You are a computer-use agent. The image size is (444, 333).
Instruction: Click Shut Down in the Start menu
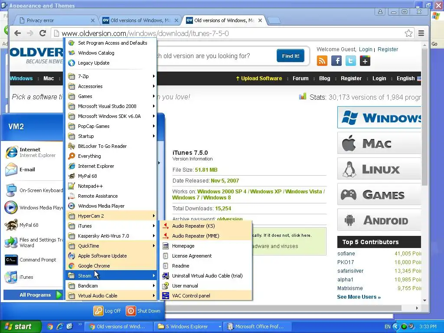[143, 310]
